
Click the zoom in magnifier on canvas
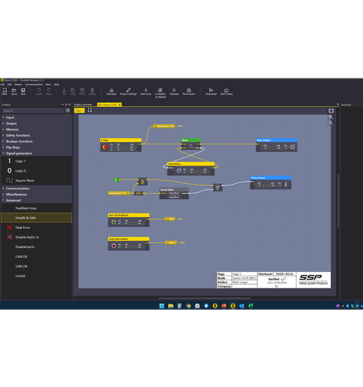click(x=331, y=117)
